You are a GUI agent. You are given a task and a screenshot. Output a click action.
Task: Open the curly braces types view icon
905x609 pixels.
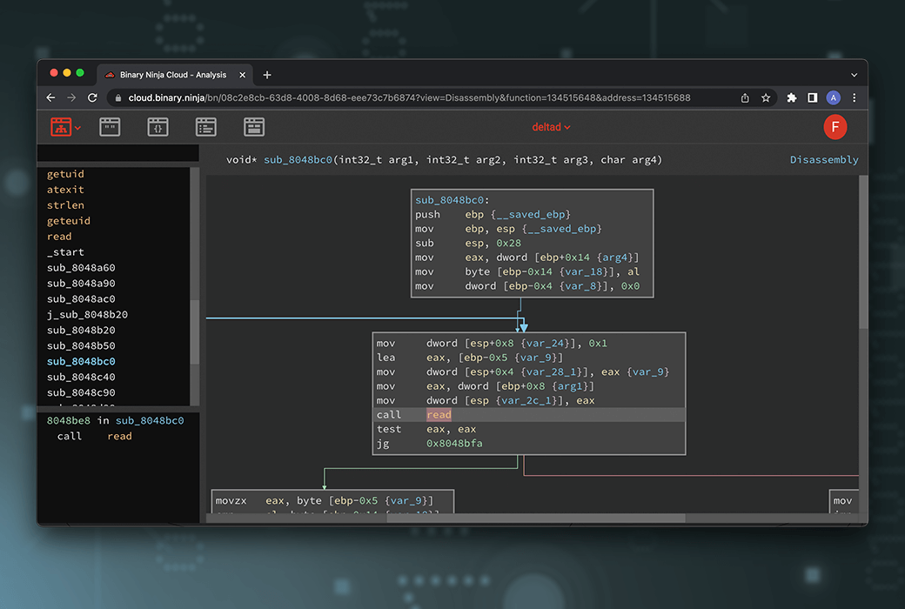point(158,127)
